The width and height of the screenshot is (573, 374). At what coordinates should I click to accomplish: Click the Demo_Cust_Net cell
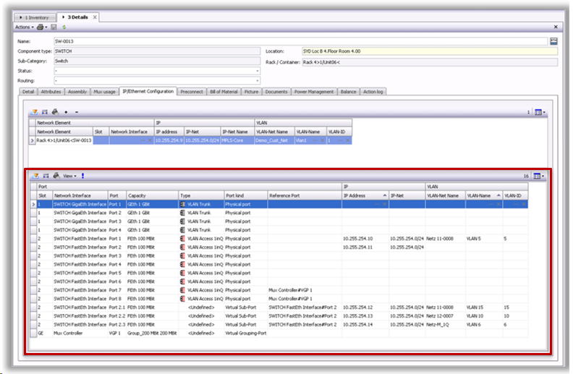tap(275, 140)
